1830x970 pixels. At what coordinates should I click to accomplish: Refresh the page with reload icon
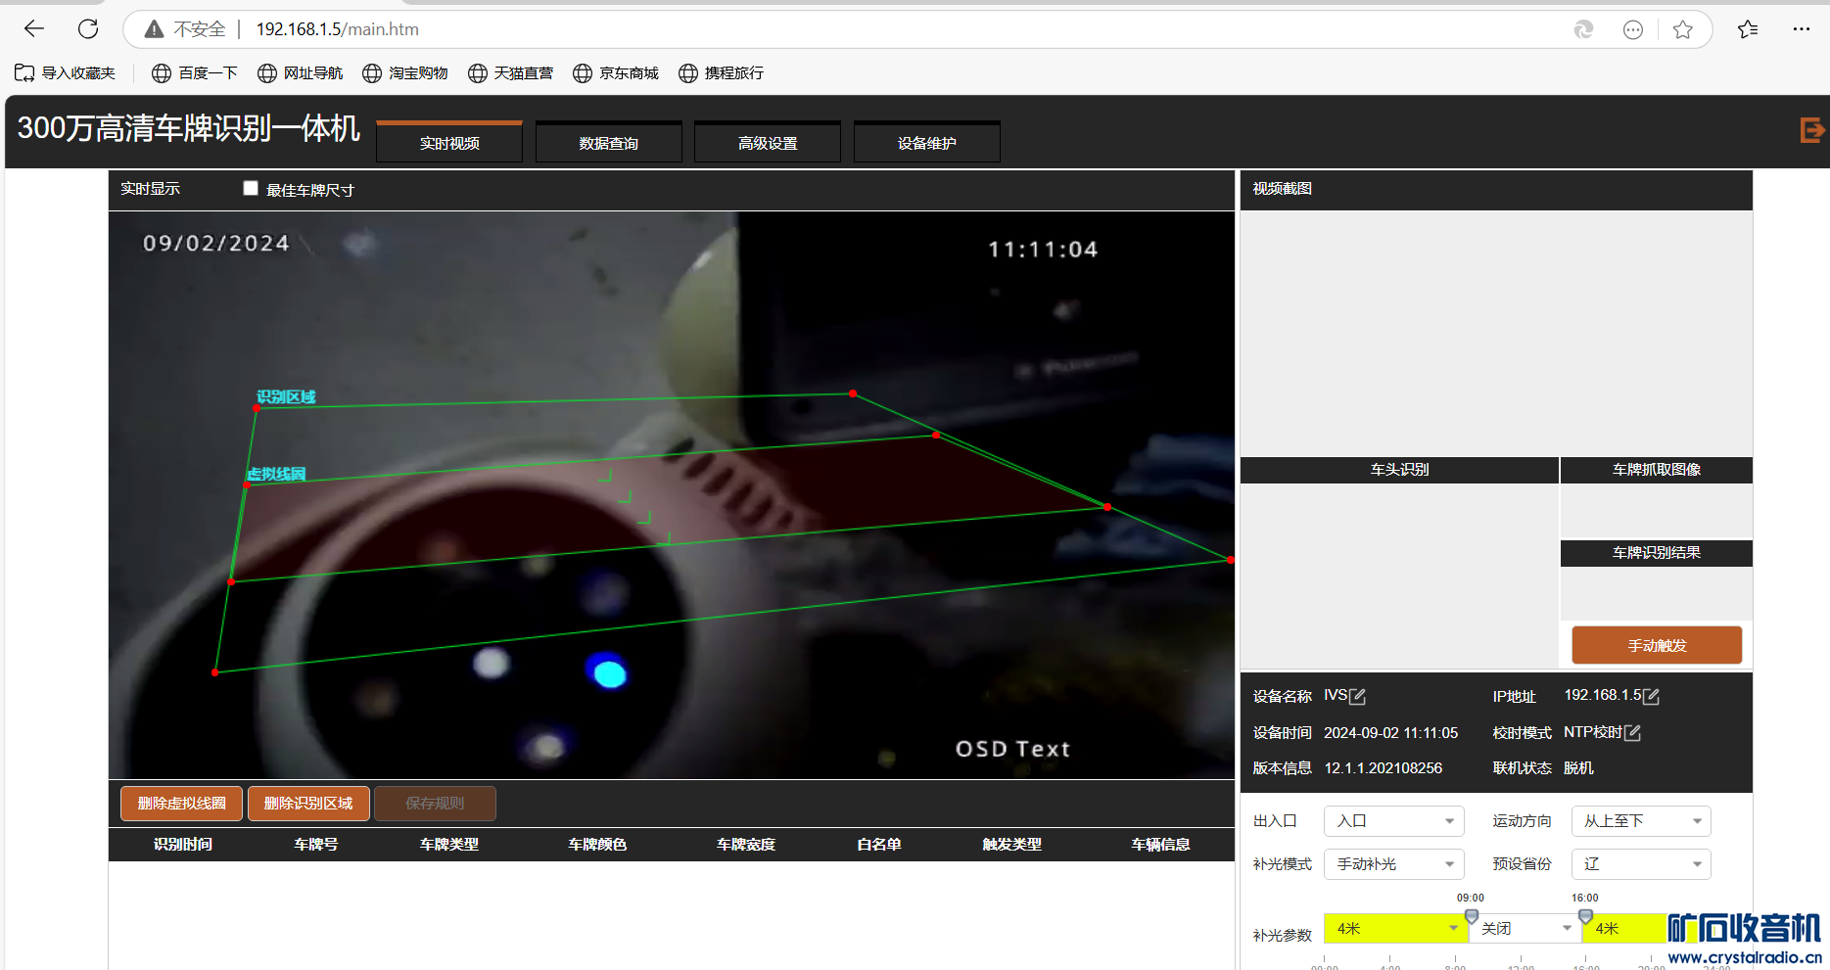(x=88, y=29)
